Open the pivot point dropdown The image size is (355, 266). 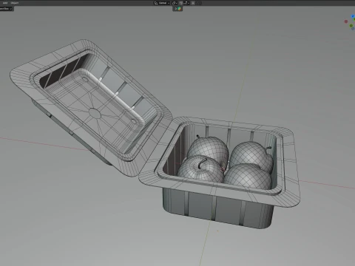[175, 3]
